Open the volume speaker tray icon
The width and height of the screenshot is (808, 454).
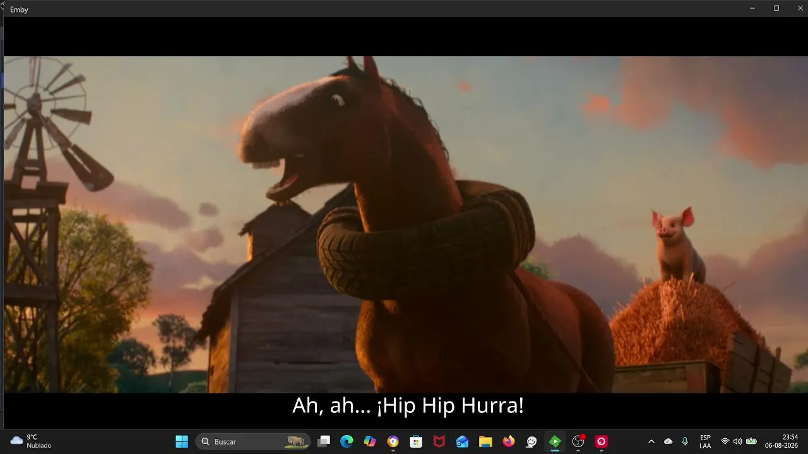(737, 441)
